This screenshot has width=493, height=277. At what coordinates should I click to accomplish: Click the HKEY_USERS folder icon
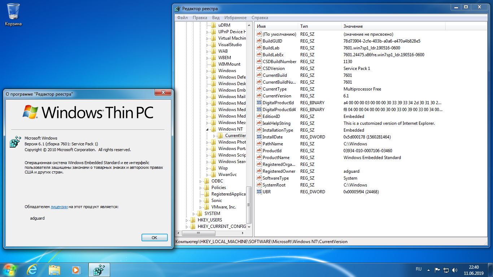193,220
